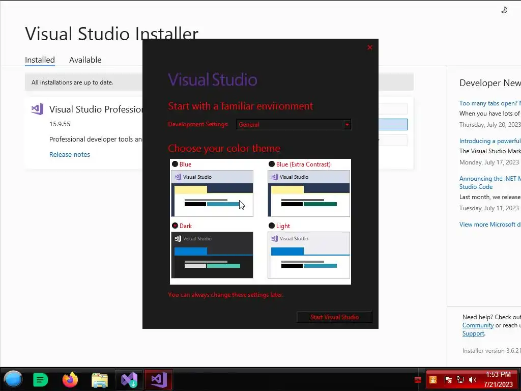Image resolution: width=521 pixels, height=391 pixels.
Task: Click the Installer version text
Action: point(491,350)
